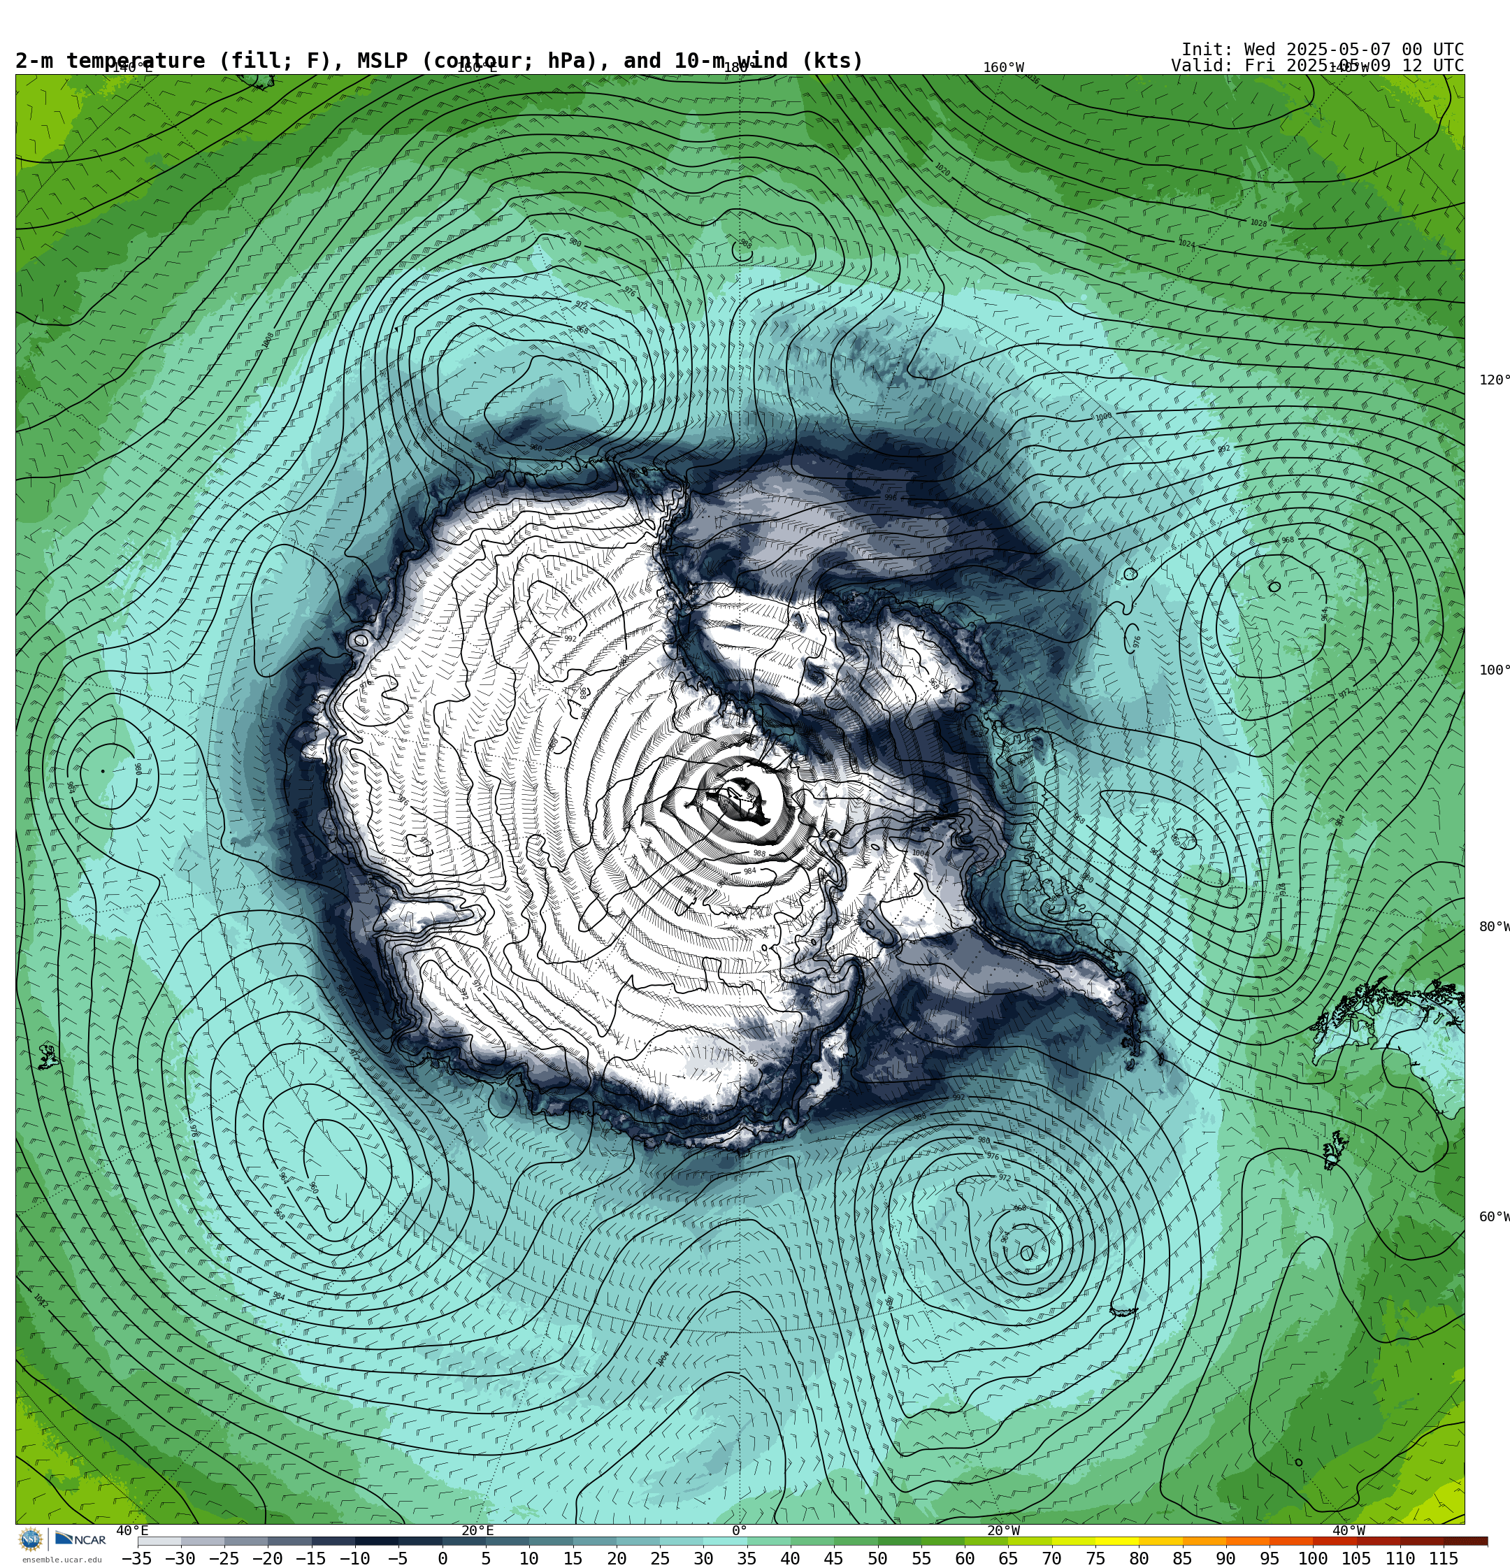Screen dimensions: 1510x1568
Task: Click the '1020' pressure contour label
Action: (x=942, y=170)
